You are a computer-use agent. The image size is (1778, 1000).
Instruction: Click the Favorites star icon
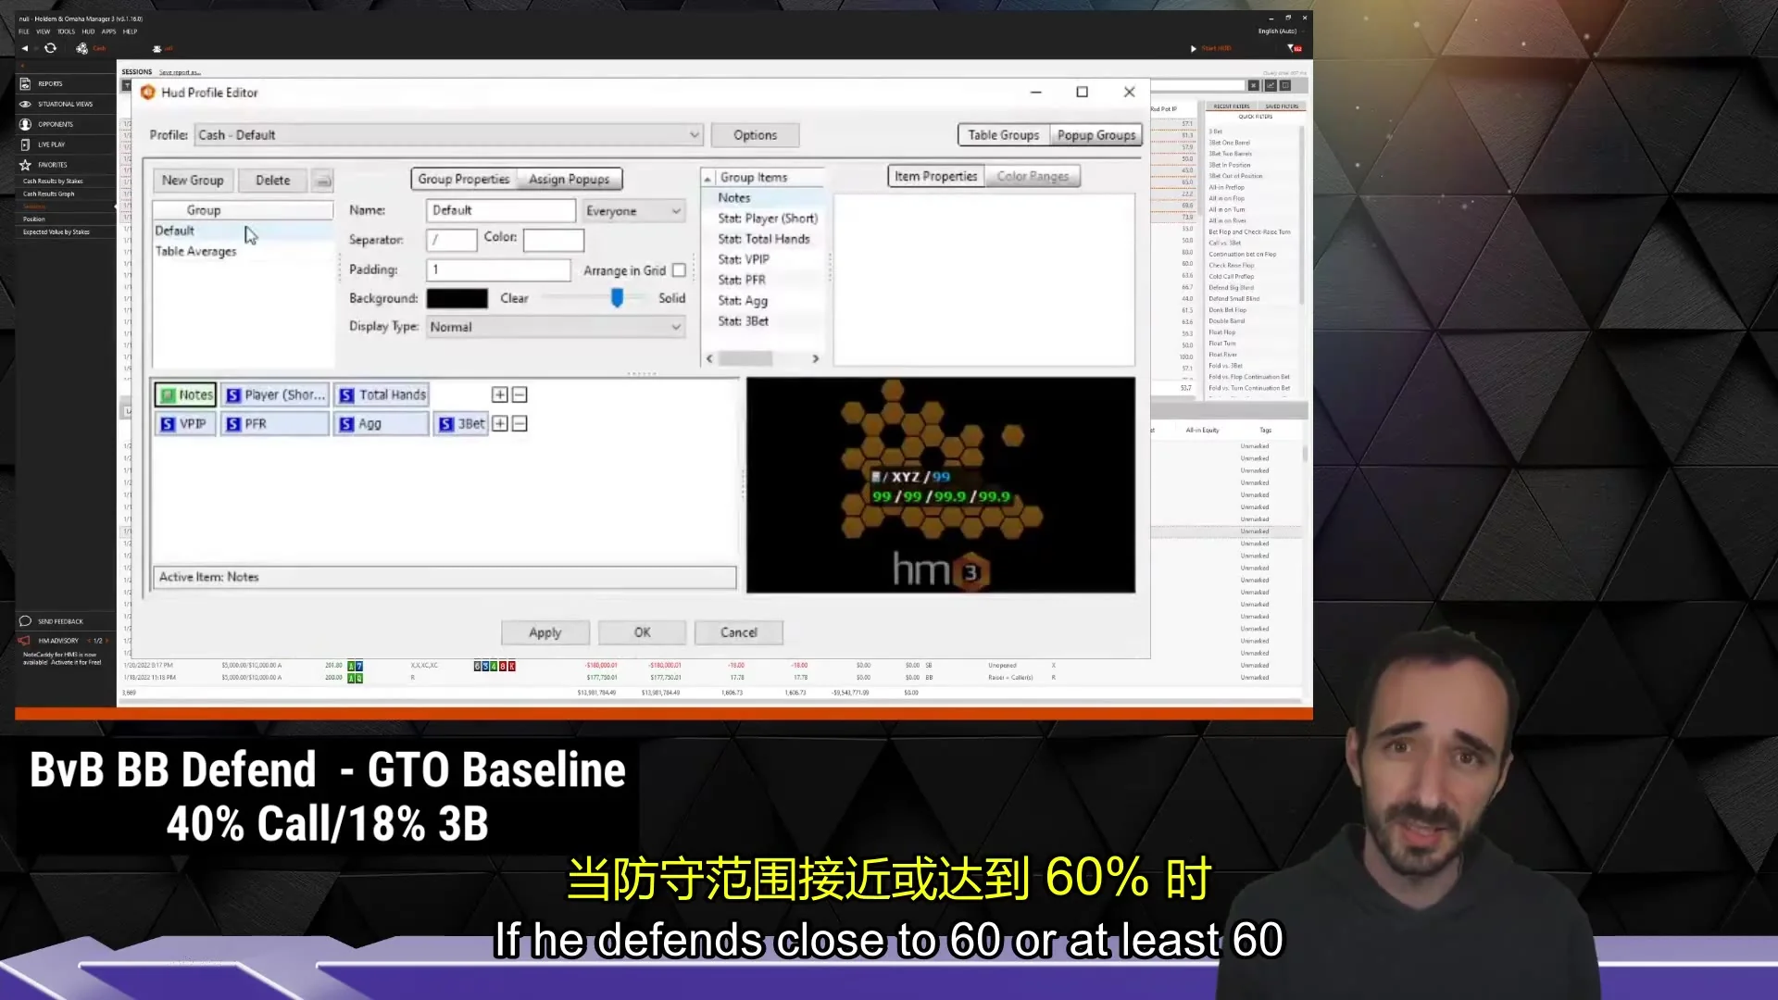pos(25,165)
